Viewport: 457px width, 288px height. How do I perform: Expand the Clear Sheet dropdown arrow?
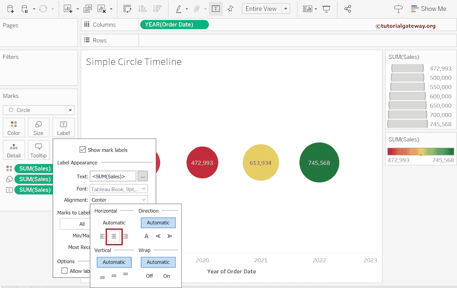tap(111, 9)
